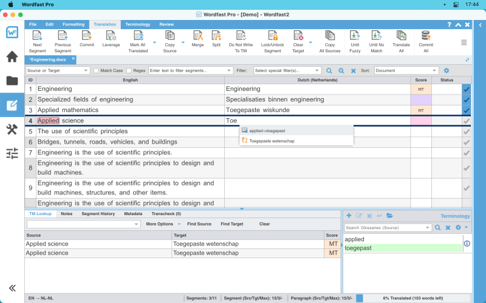Open the File ribbon tab
The image size is (486, 303).
coord(33,24)
